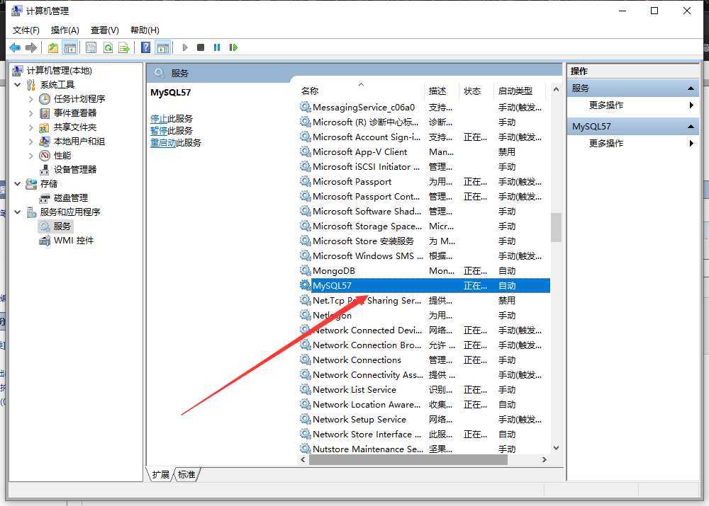Select 任务计划程序 in the tree

pos(79,99)
